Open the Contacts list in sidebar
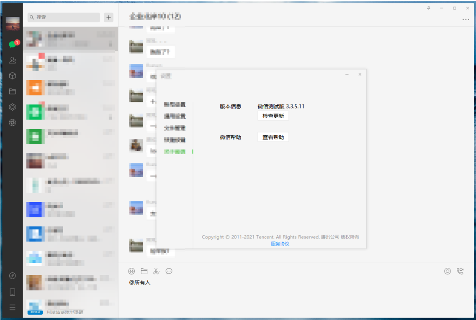Screen dimensions: 476x320 (13, 60)
